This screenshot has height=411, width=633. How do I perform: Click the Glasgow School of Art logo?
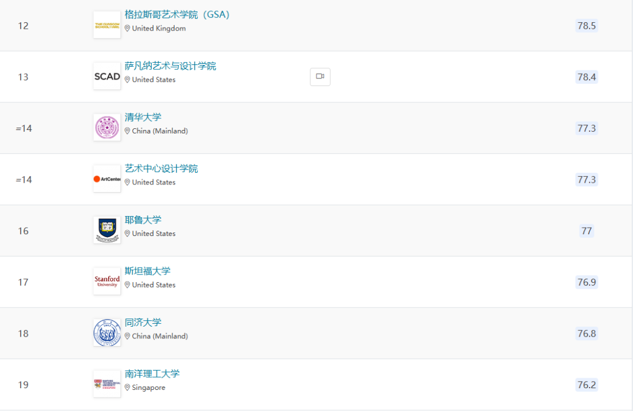[x=107, y=25]
